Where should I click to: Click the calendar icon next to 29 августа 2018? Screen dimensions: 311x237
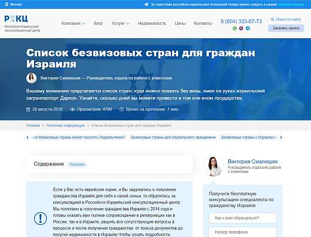click(x=28, y=109)
